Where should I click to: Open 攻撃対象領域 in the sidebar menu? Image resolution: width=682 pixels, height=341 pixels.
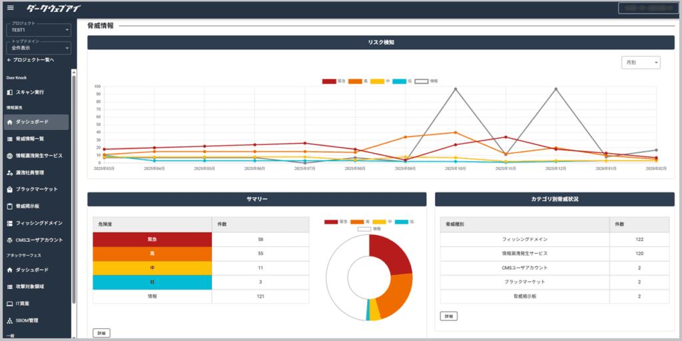pos(35,286)
